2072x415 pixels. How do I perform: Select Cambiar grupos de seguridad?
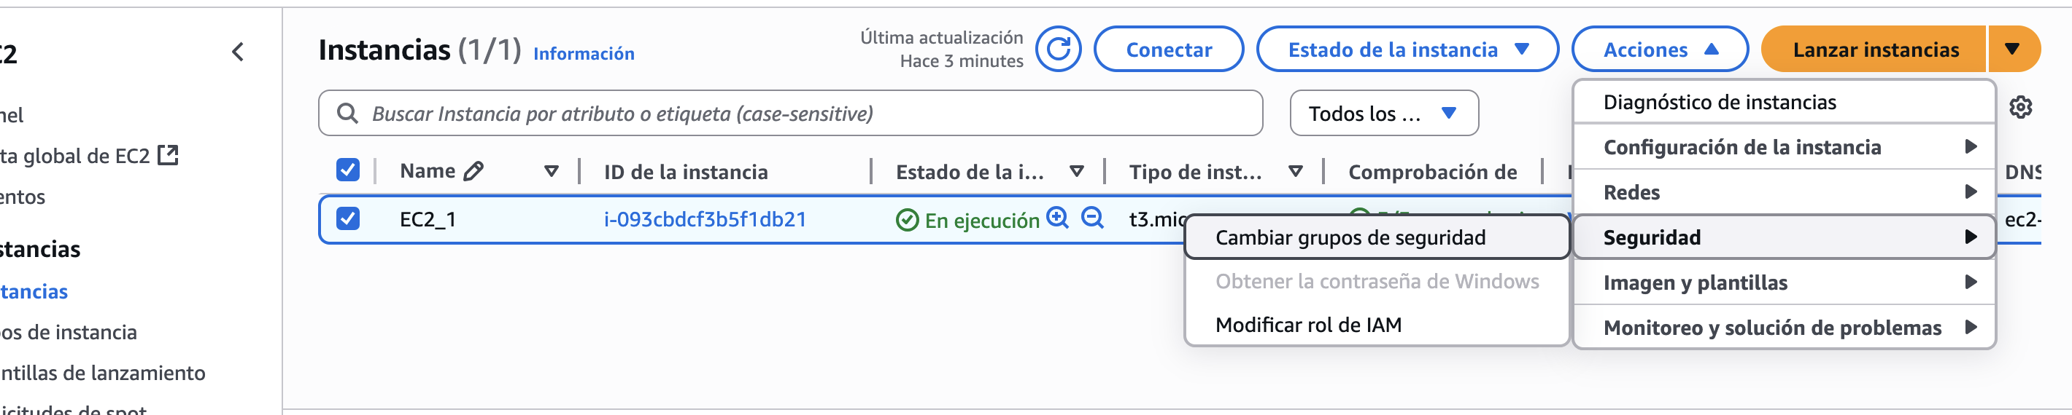pos(1350,237)
